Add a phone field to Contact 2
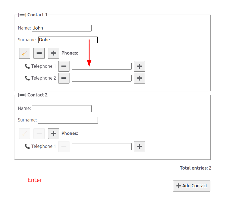Image resolution: width=225 pixels, height=205 pixels. [54, 133]
